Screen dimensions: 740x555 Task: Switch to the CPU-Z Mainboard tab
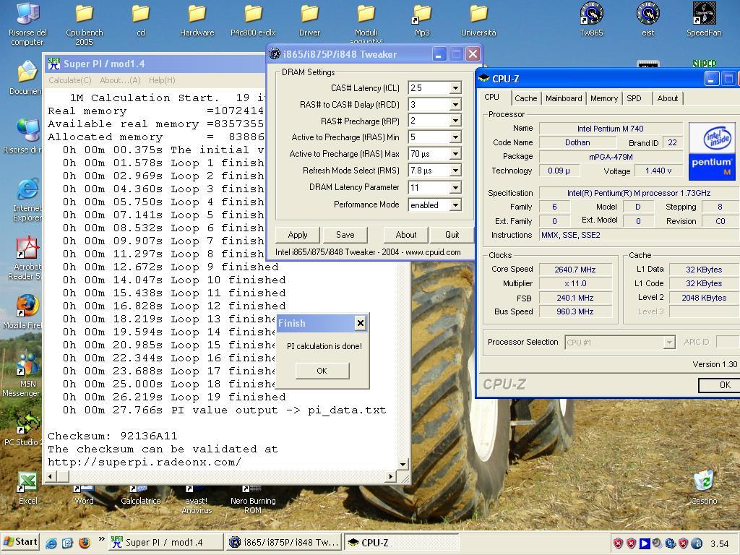564,98
